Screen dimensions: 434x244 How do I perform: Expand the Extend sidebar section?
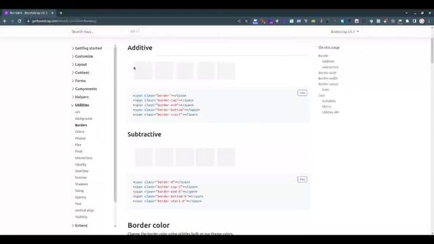80,226
